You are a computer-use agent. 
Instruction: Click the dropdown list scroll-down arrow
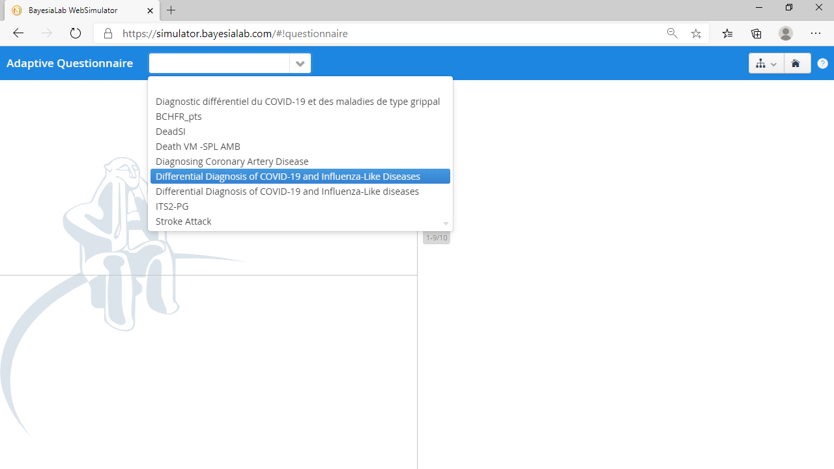446,223
